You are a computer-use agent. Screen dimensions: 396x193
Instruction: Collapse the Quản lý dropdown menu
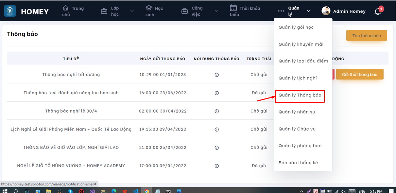coord(308,11)
